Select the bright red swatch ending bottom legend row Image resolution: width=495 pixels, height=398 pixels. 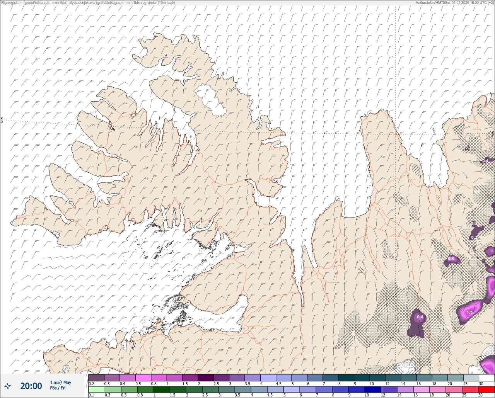pos(486,389)
